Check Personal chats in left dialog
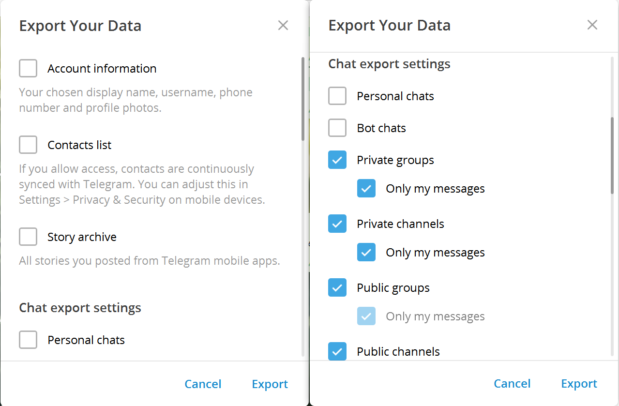Image resolution: width=619 pixels, height=406 pixels. 28,340
